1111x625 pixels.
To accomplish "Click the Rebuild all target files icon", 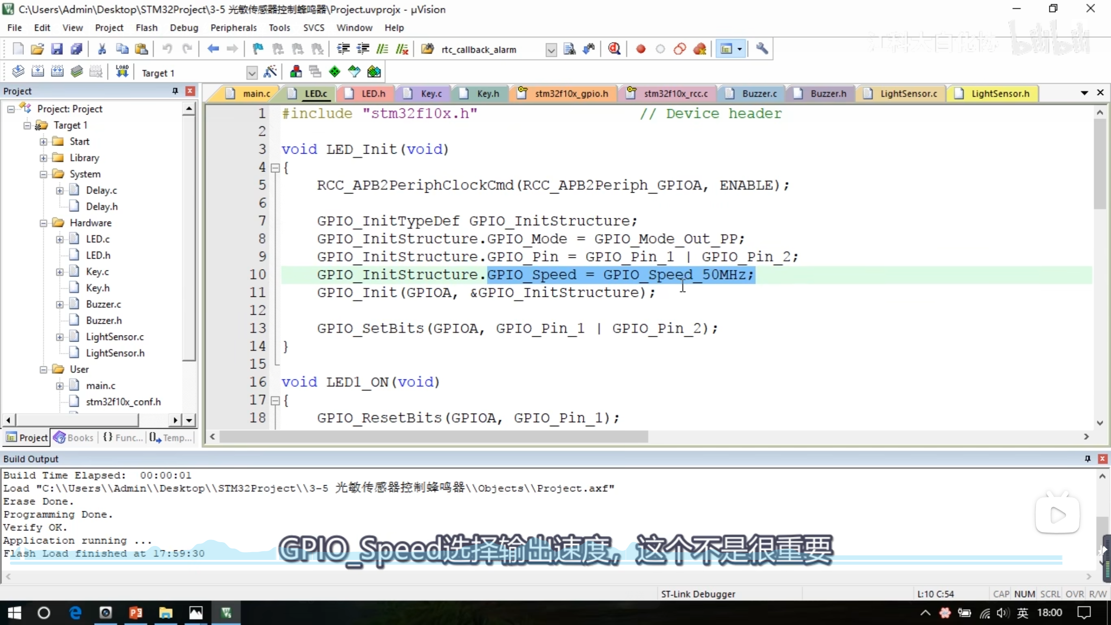I will [57, 72].
